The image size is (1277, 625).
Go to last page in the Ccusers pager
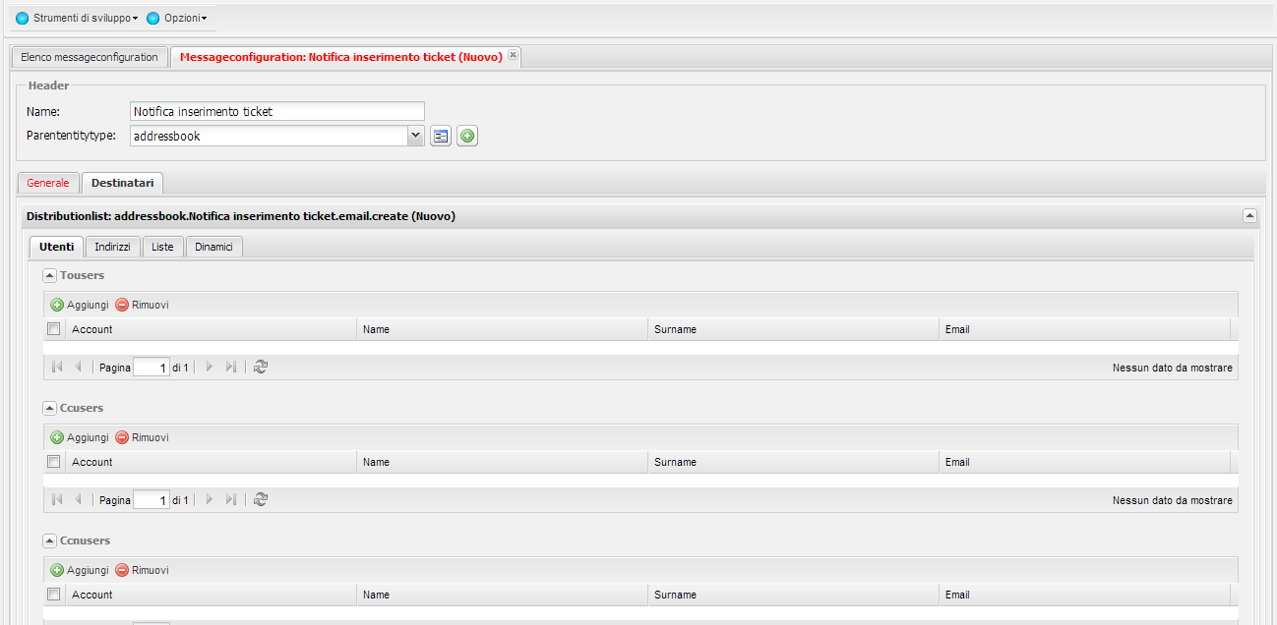(x=231, y=499)
